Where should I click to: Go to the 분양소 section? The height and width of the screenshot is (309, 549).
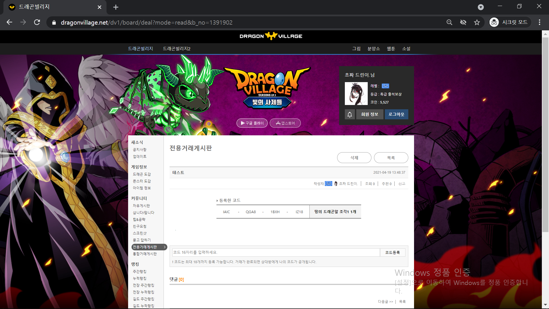click(374, 49)
